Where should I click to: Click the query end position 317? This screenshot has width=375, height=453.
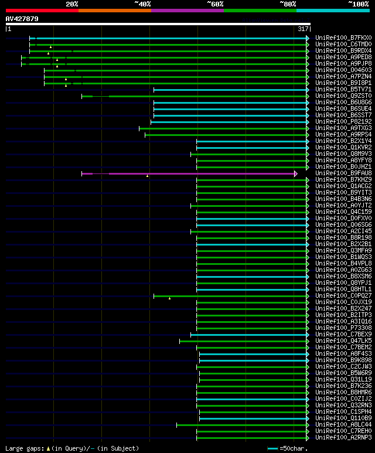(x=304, y=29)
